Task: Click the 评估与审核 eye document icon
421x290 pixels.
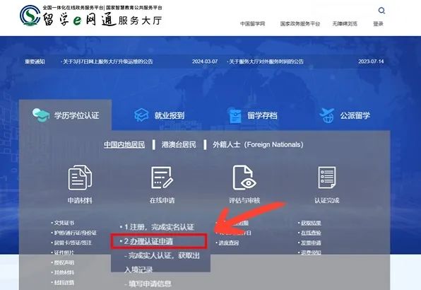Action: 244,178
